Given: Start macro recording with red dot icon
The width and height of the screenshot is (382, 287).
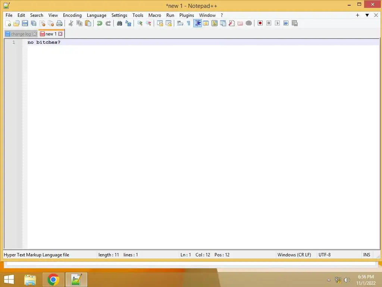Looking at the screenshot, I should point(260,23).
